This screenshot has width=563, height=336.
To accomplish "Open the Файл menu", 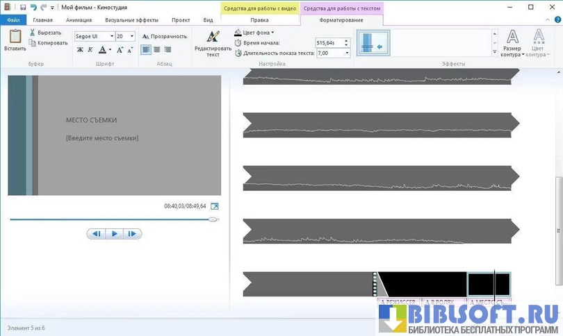I will pyautogui.click(x=13, y=21).
